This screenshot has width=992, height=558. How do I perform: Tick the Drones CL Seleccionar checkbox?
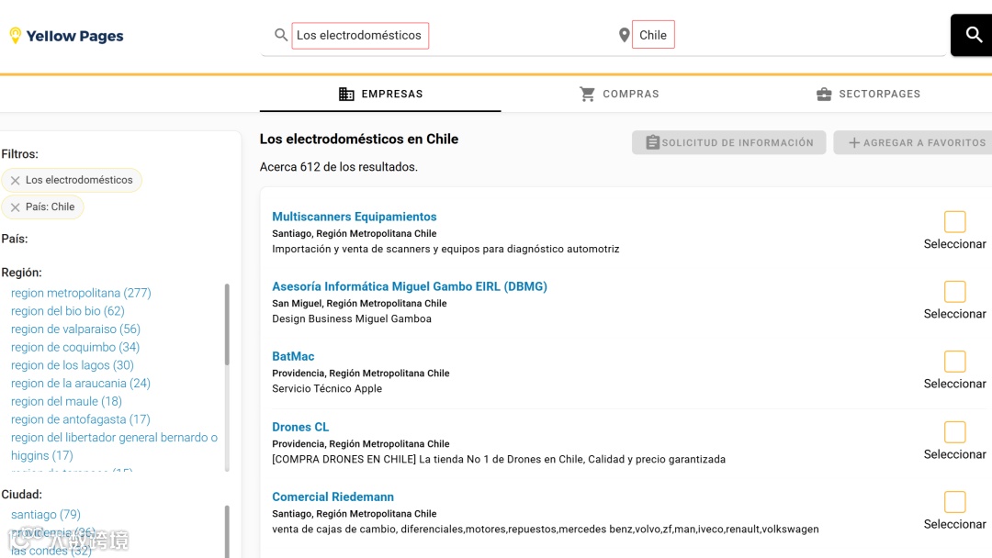point(954,432)
